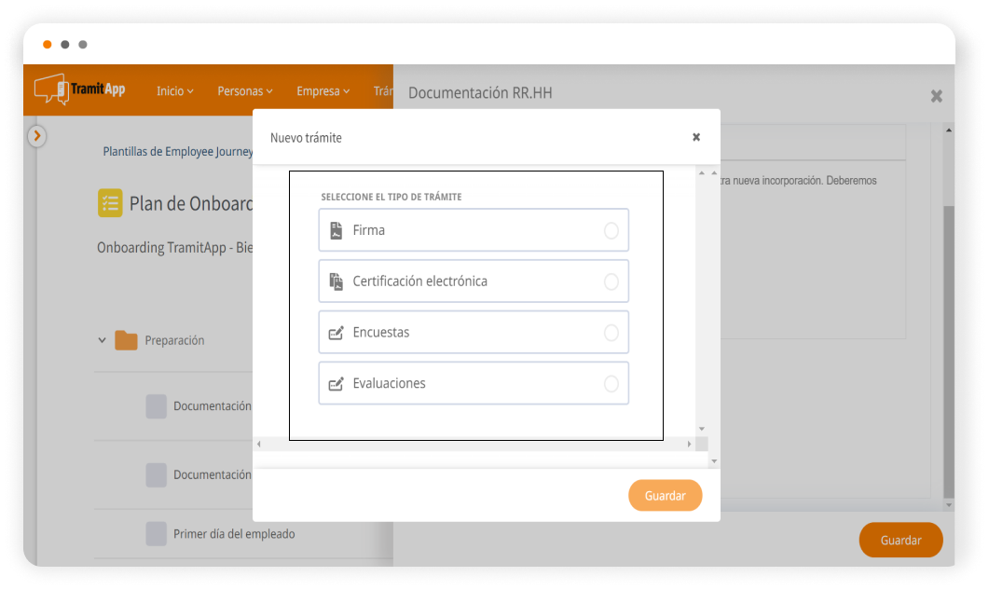This screenshot has height=590, width=989.
Task: Click the Certificación electrónica icon
Action: [x=337, y=281]
